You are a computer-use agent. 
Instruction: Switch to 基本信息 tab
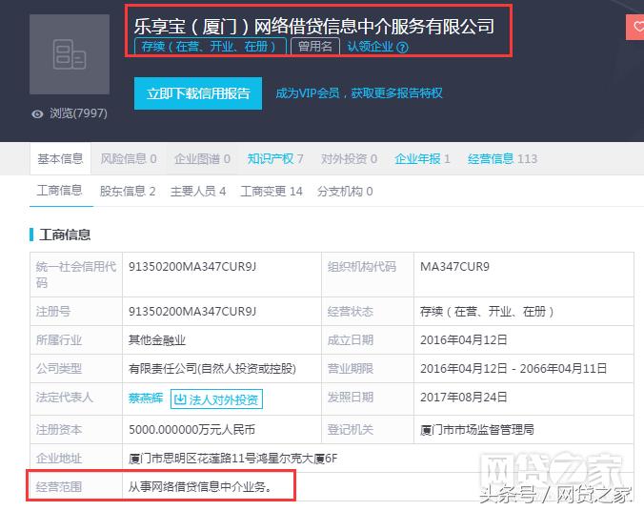point(60,158)
